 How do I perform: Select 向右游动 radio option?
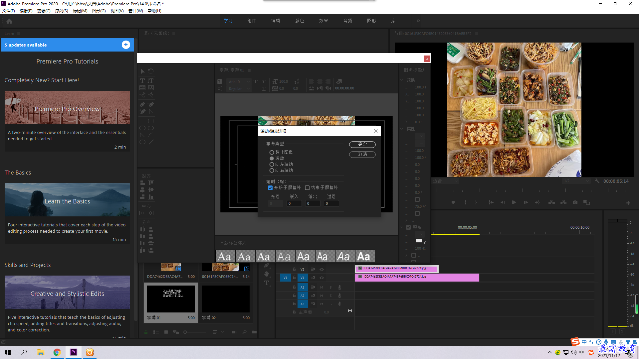click(272, 170)
